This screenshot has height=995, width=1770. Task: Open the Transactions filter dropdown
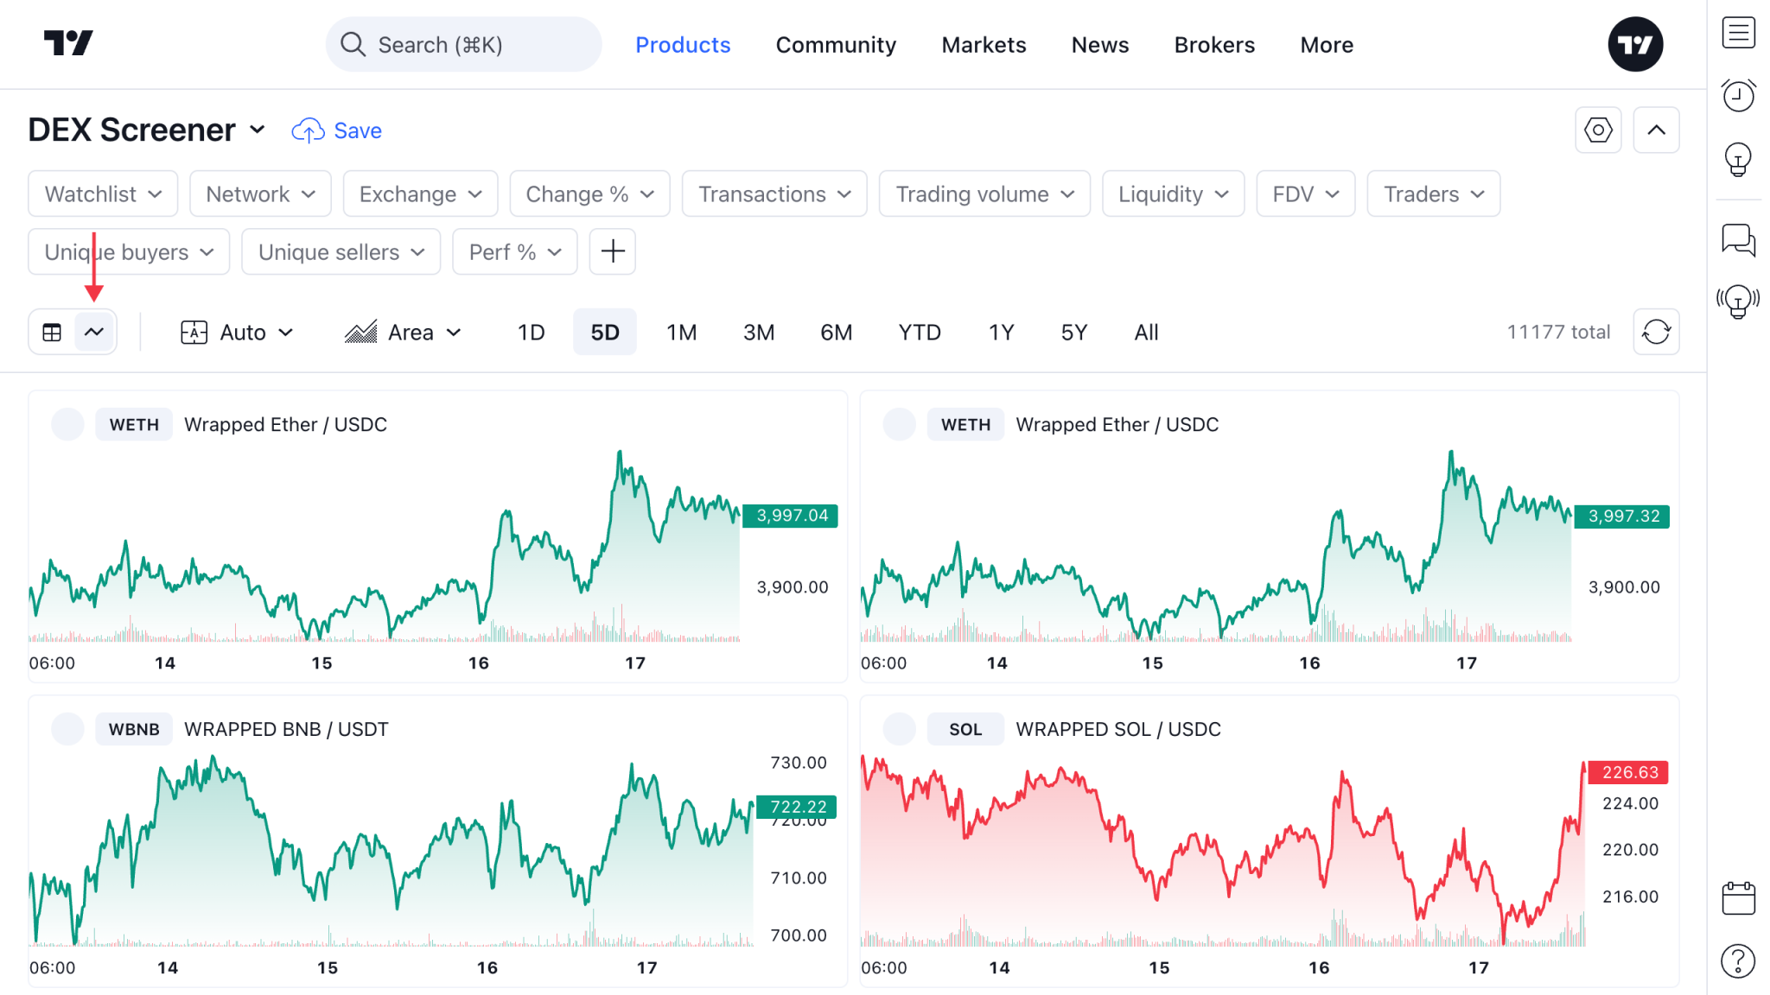(x=774, y=193)
